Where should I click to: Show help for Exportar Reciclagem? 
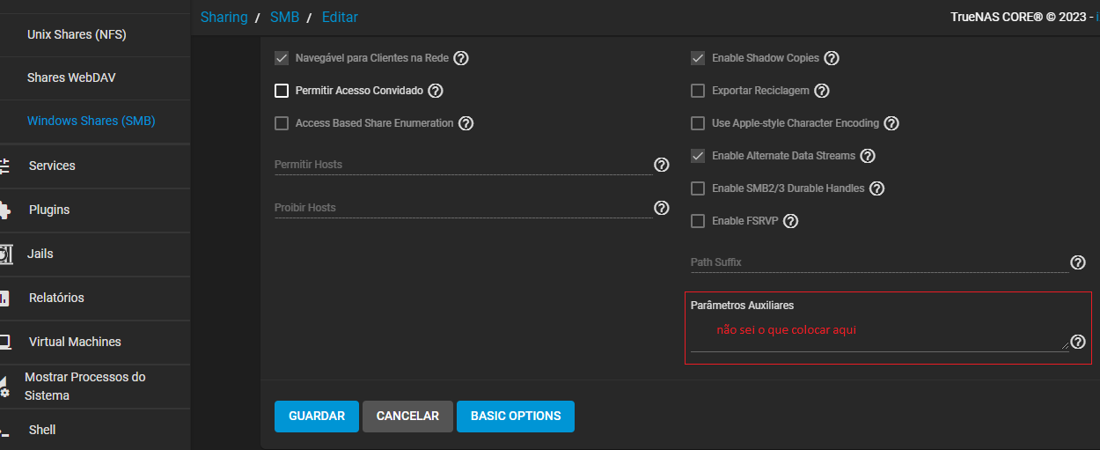point(822,91)
